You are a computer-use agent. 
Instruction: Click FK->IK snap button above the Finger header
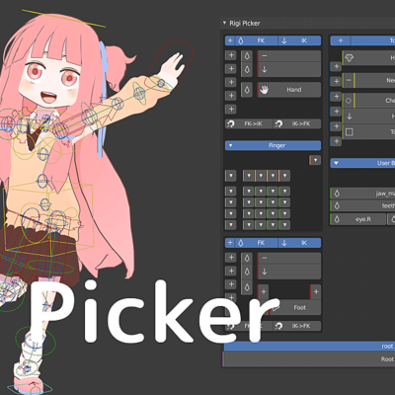(249, 123)
